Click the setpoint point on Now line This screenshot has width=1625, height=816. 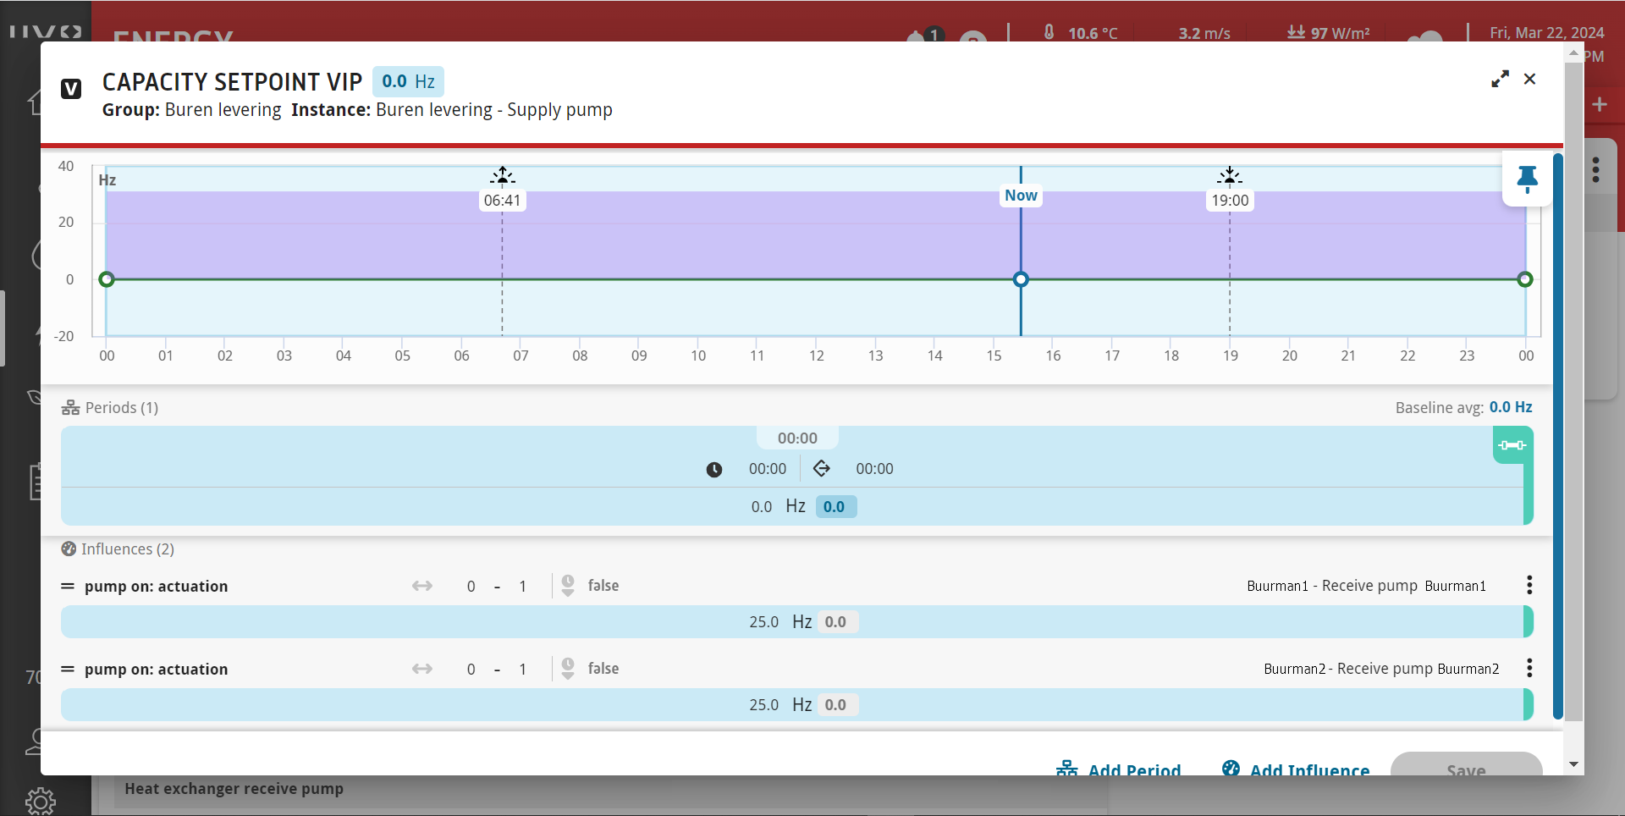point(1021,279)
